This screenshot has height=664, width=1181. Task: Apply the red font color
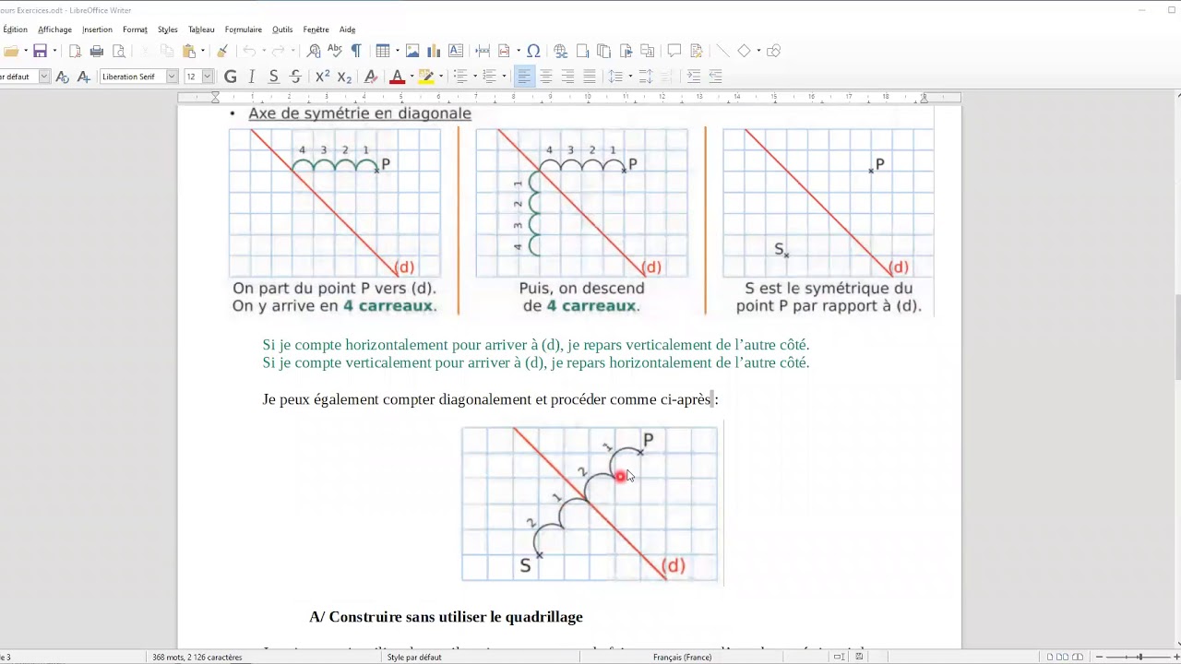pos(398,77)
